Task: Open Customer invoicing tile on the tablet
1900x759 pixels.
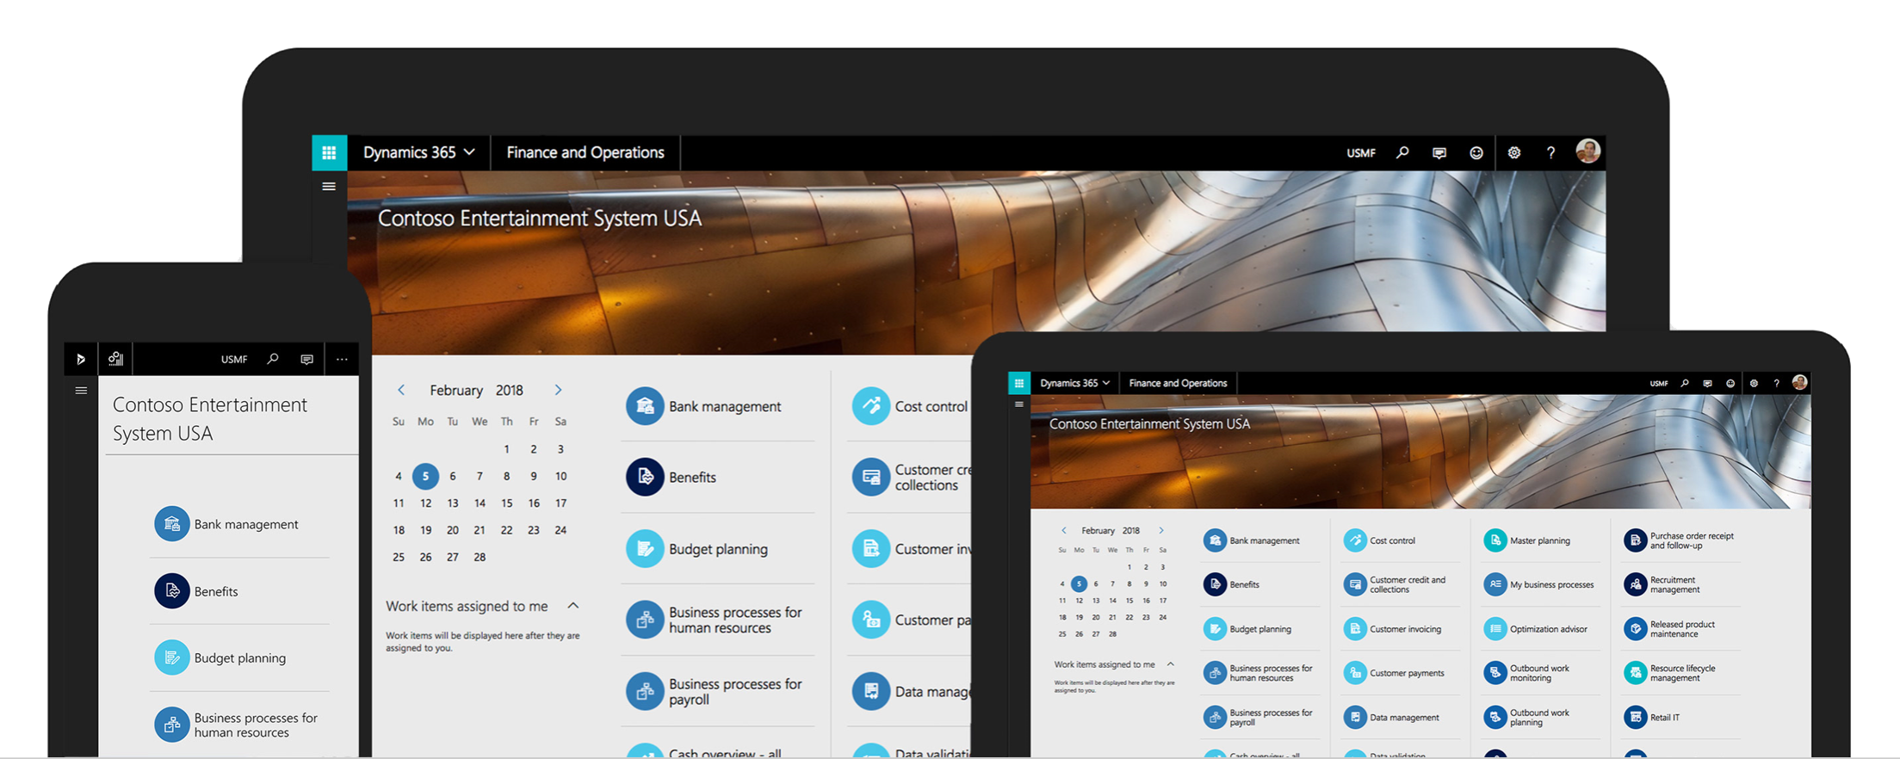Action: click(1393, 629)
